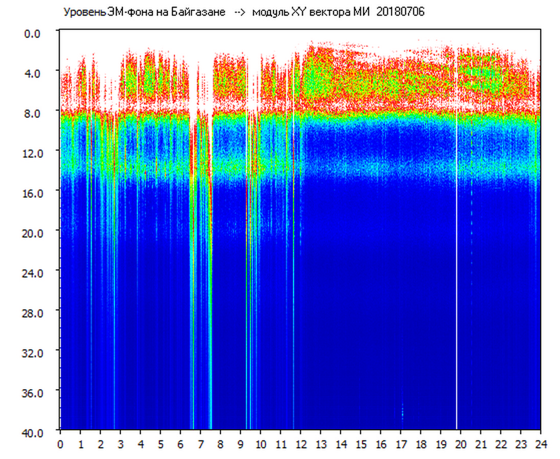Click the 3 label on the horizontal axis
Image resolution: width=560 pixels, height=459 pixels.
coord(121,443)
